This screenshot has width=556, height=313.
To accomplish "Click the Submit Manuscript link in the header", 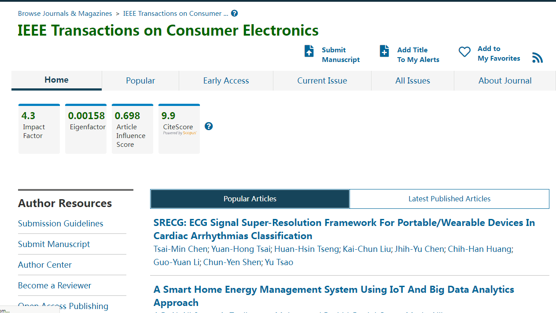I will 341,55.
